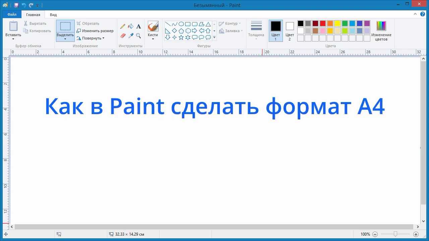The height and width of the screenshot is (241, 429).
Task: Open the Файл menu
Action: [12, 14]
